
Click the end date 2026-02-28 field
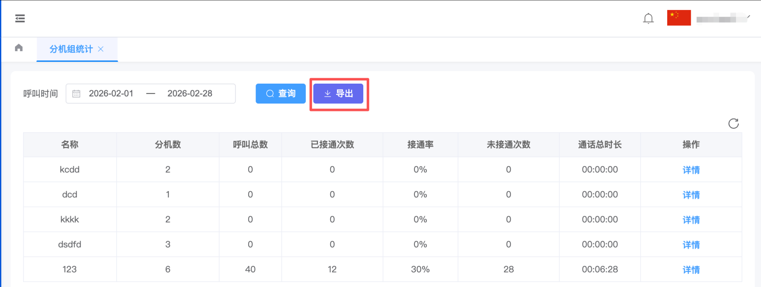[x=190, y=94]
